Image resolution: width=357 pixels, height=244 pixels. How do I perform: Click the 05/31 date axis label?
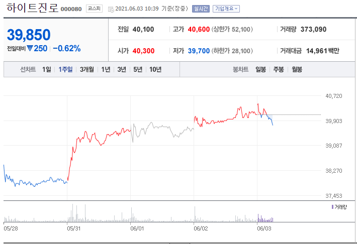(x=74, y=228)
